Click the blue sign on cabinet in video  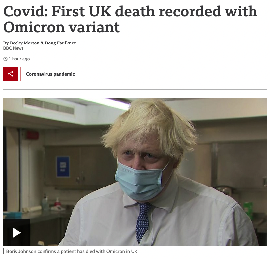63,166
